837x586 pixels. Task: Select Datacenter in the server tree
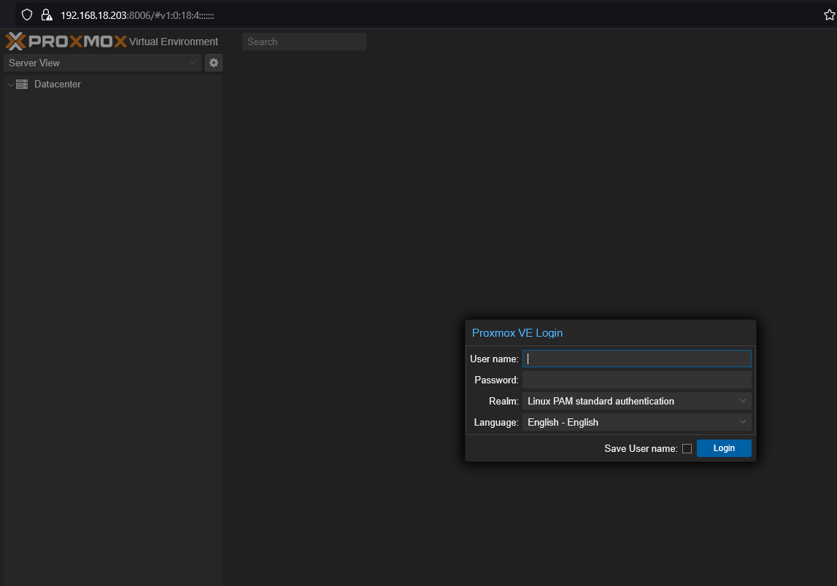coord(57,85)
